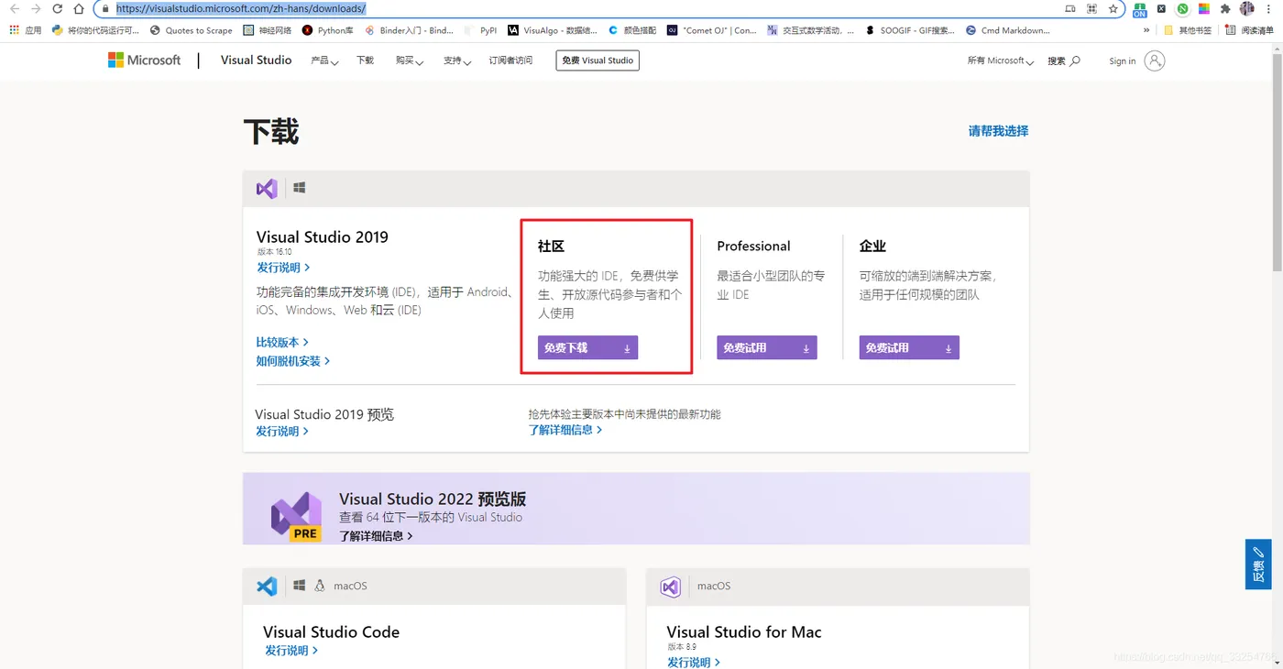
Task: Go to Visual Studio home link
Action: (x=256, y=60)
